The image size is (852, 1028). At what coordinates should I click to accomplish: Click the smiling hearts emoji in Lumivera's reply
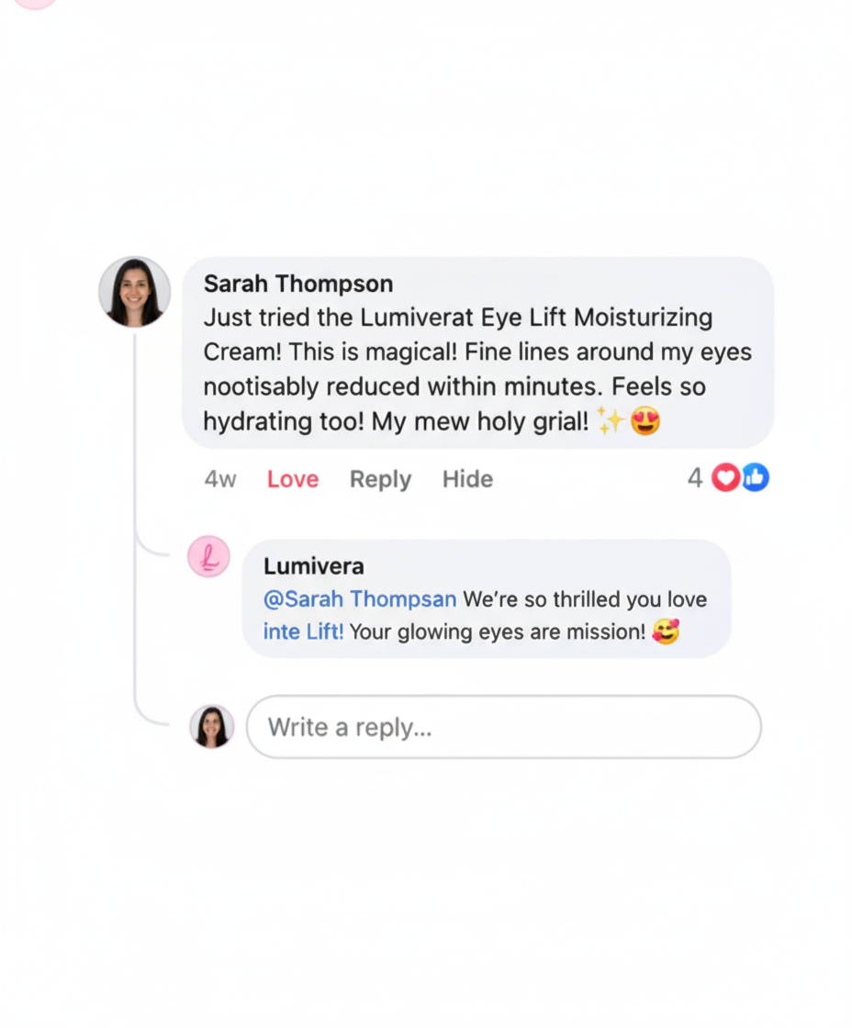pos(666,631)
